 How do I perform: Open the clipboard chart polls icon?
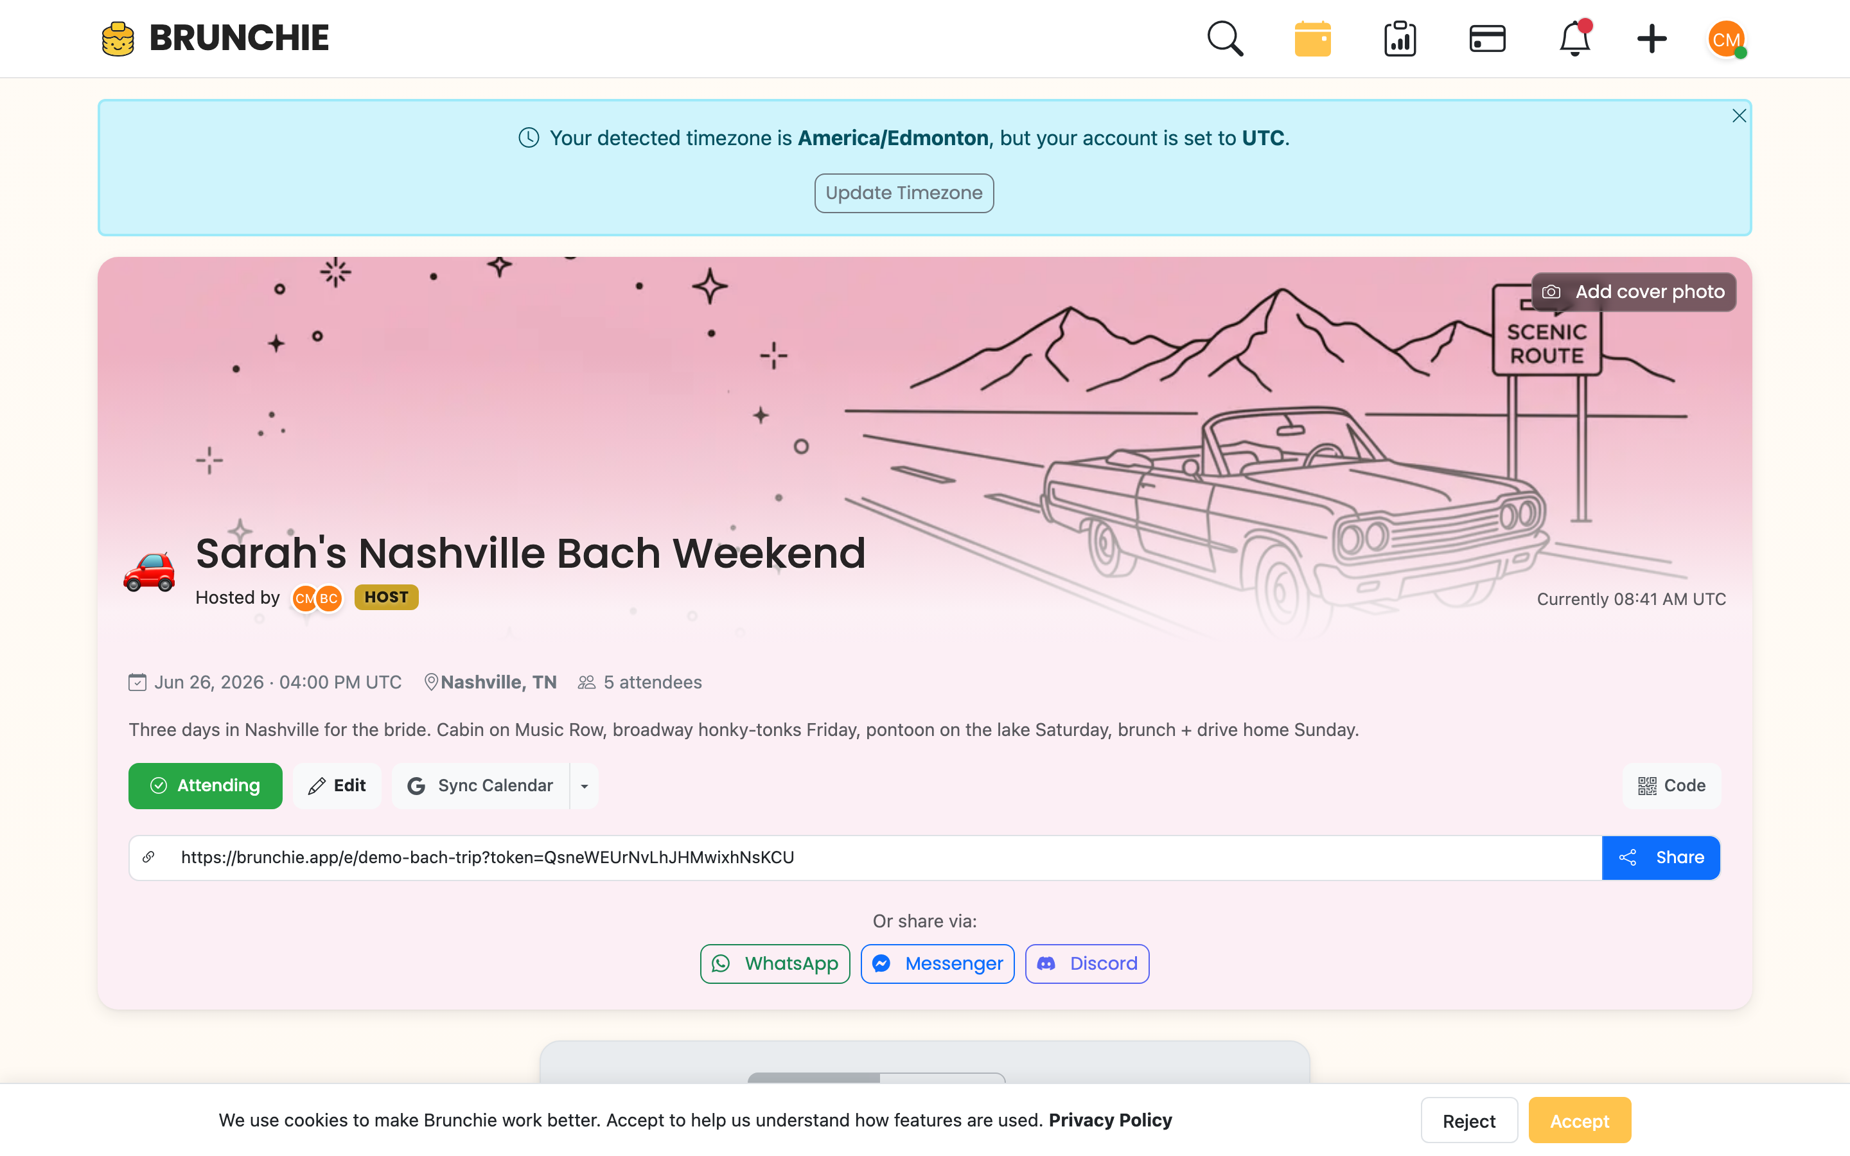coord(1400,39)
